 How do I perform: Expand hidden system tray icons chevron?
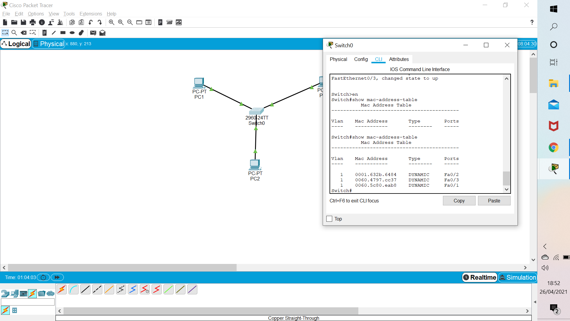tap(545, 246)
